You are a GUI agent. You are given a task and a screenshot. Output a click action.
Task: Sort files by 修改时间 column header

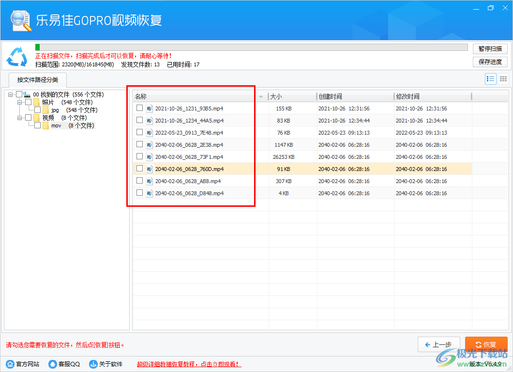pyautogui.click(x=433, y=96)
